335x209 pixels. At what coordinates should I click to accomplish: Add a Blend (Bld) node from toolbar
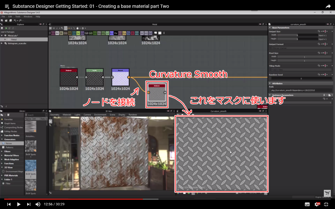(57, 33)
